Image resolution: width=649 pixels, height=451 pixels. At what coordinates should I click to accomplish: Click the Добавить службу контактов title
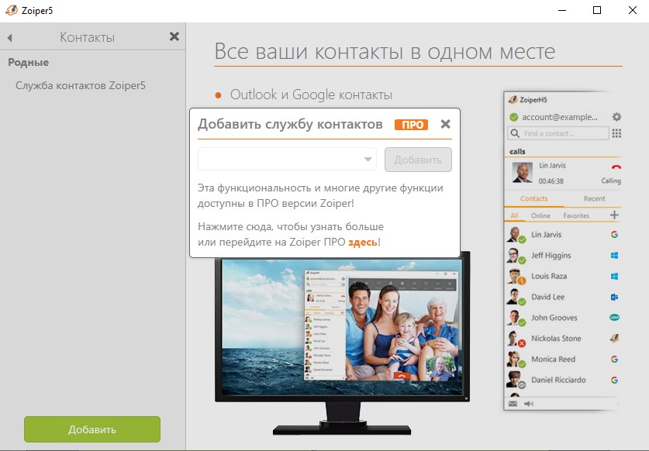point(290,124)
